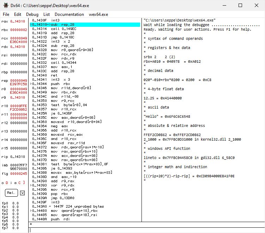Click the '12.25 = 0x41440000' output line
The width and height of the screenshot is (265, 233).
(x=163, y=98)
